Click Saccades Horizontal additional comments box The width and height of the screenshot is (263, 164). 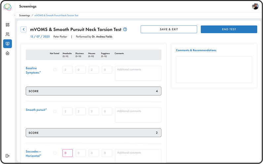138,156
